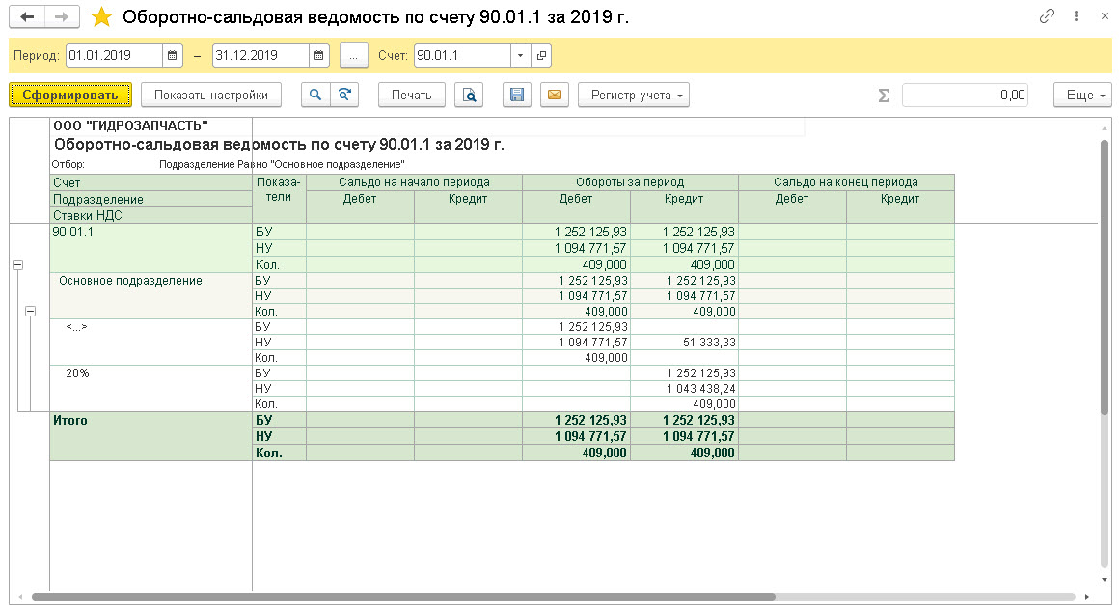Click the sigma sum icon

884,95
